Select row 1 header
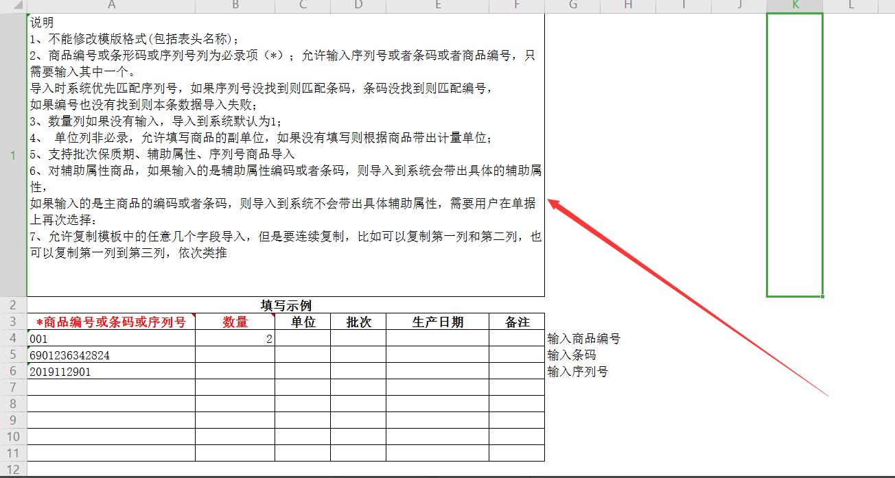Image resolution: width=895 pixels, height=478 pixels. [x=13, y=155]
